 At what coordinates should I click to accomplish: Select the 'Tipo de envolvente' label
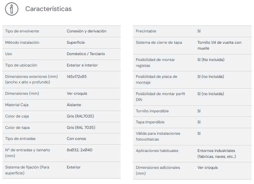point(22,31)
